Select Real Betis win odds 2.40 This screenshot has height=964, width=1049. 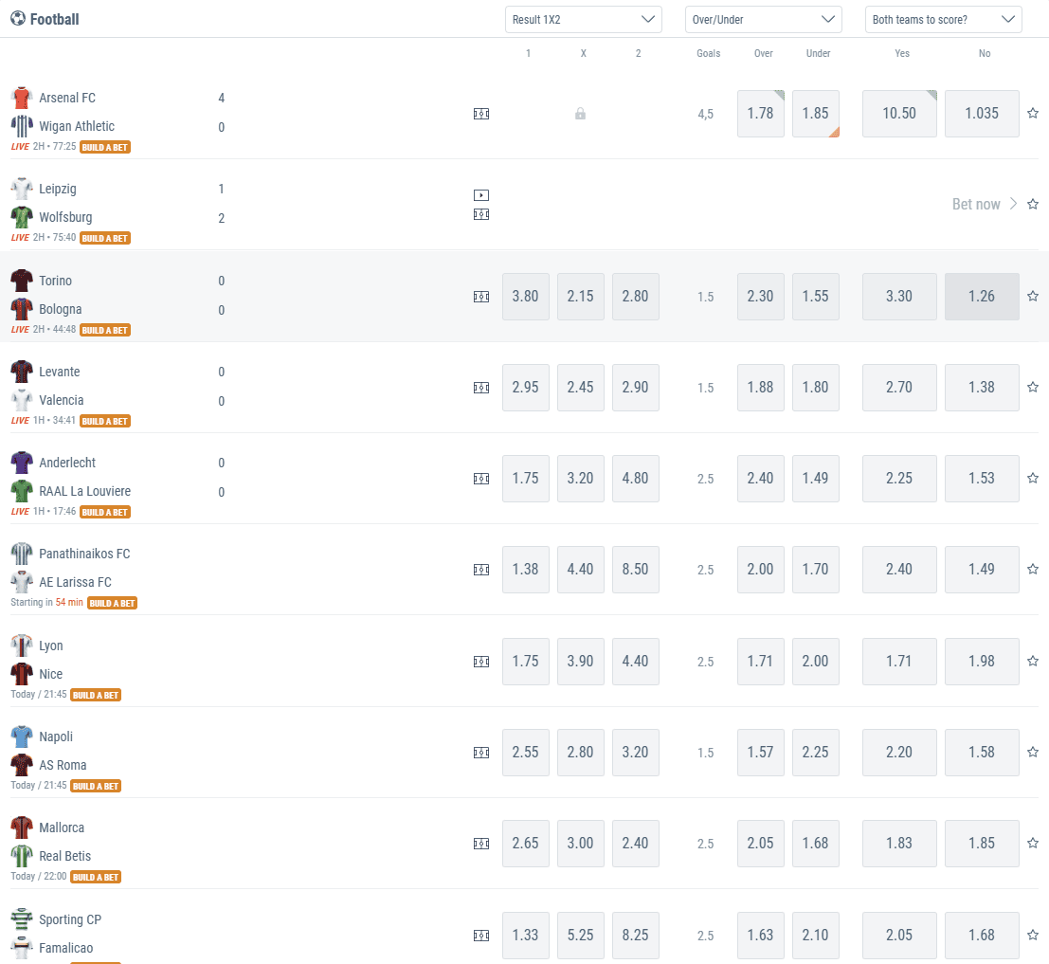[636, 844]
